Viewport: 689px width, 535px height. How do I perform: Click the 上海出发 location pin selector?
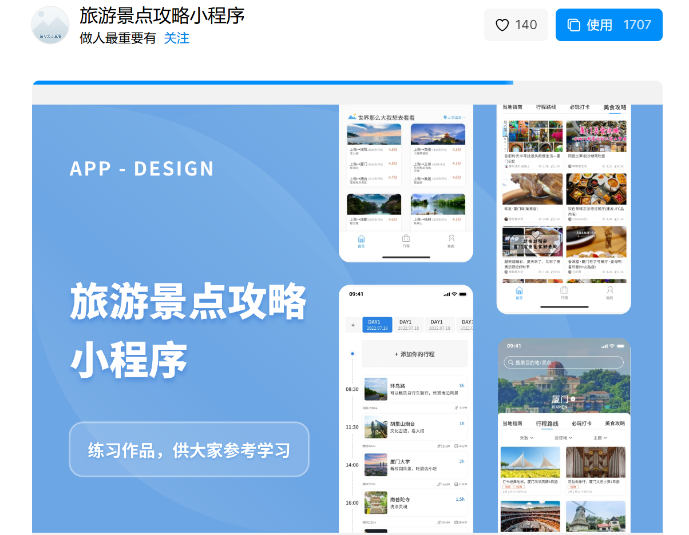[x=454, y=117]
